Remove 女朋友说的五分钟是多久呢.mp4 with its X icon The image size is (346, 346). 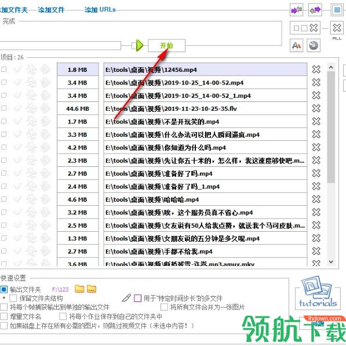click(316, 238)
